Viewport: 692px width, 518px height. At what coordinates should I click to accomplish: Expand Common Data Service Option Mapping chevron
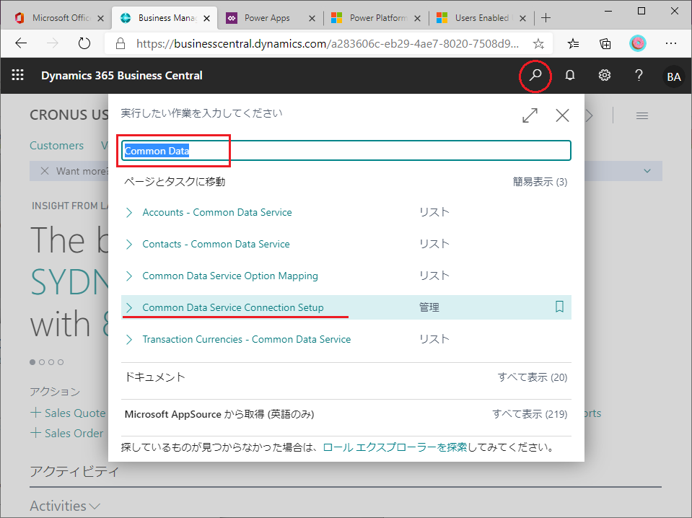[x=129, y=276]
